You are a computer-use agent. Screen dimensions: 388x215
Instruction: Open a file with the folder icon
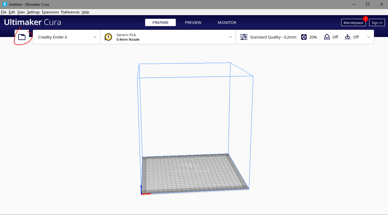22,37
